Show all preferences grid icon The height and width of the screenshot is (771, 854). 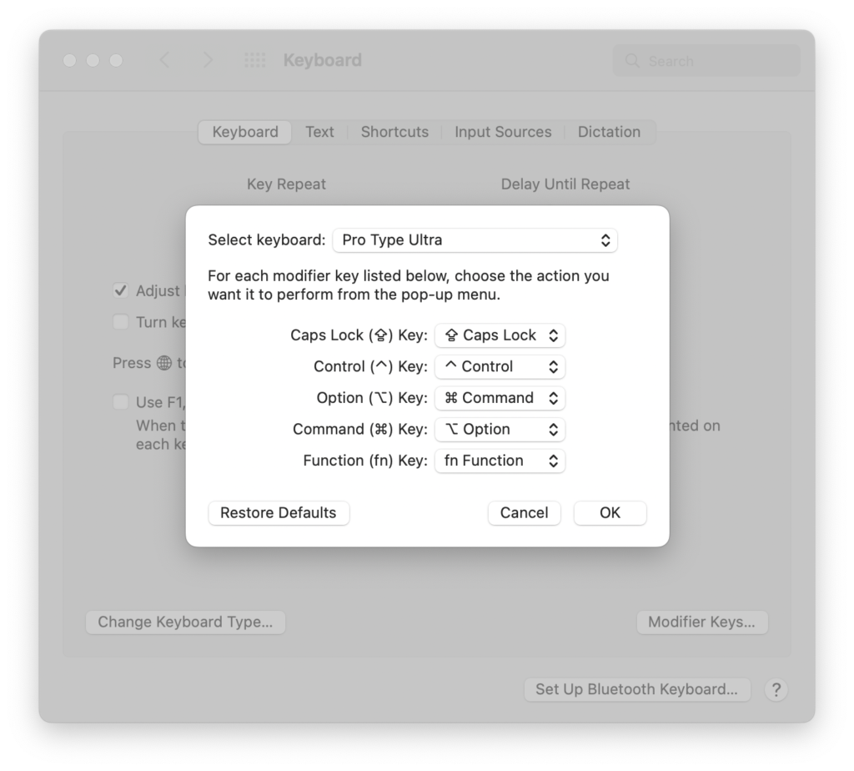click(255, 60)
